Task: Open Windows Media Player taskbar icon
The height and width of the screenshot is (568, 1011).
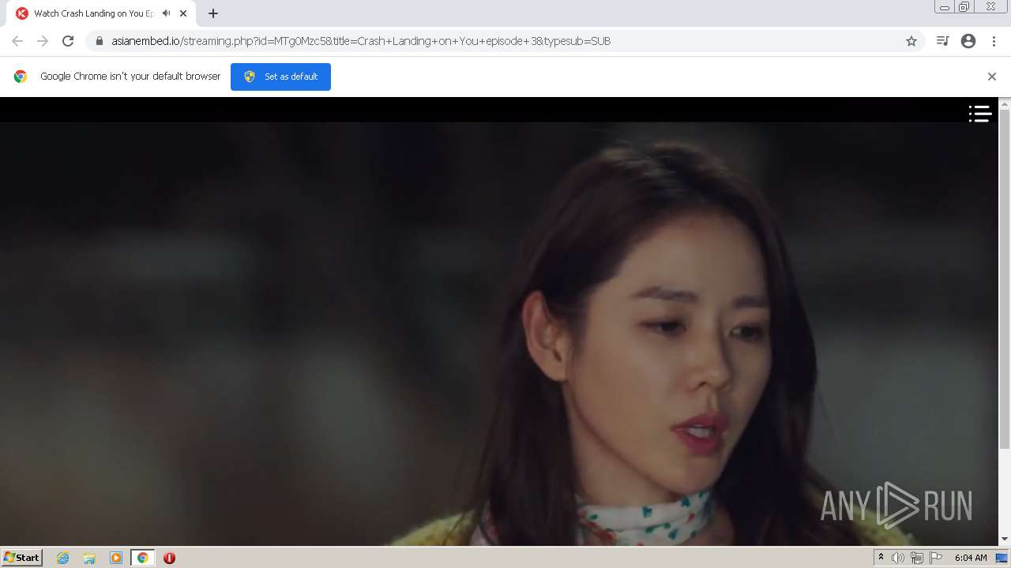Action: [116, 558]
